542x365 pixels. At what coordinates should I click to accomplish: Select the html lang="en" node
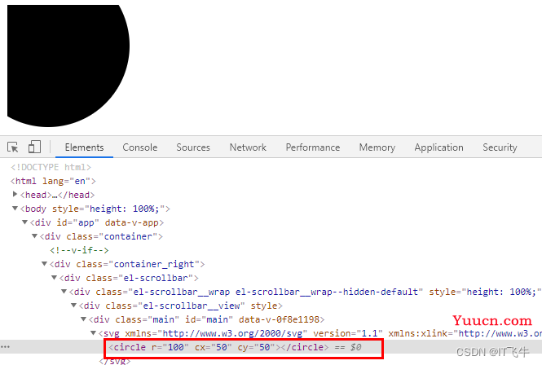click(x=53, y=181)
